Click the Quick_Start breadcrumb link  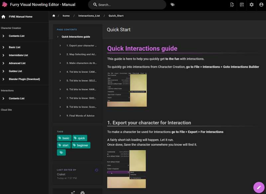pyautogui.click(x=116, y=16)
